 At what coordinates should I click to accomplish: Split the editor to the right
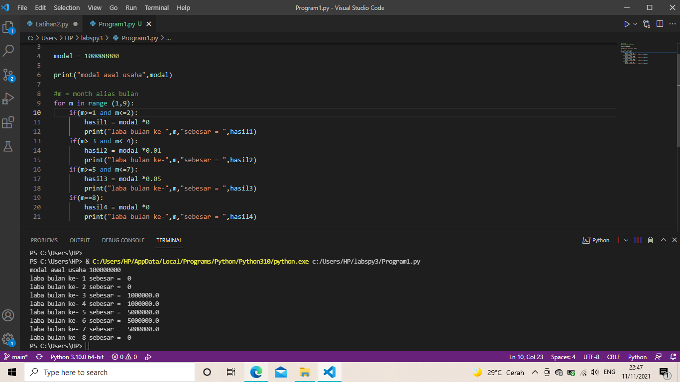click(660, 24)
